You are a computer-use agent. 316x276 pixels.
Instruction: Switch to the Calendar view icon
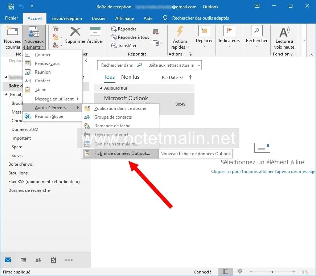tap(23, 260)
